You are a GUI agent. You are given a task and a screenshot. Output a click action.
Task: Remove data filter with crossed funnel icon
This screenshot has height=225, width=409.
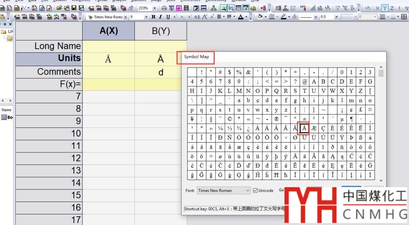coord(345,8)
